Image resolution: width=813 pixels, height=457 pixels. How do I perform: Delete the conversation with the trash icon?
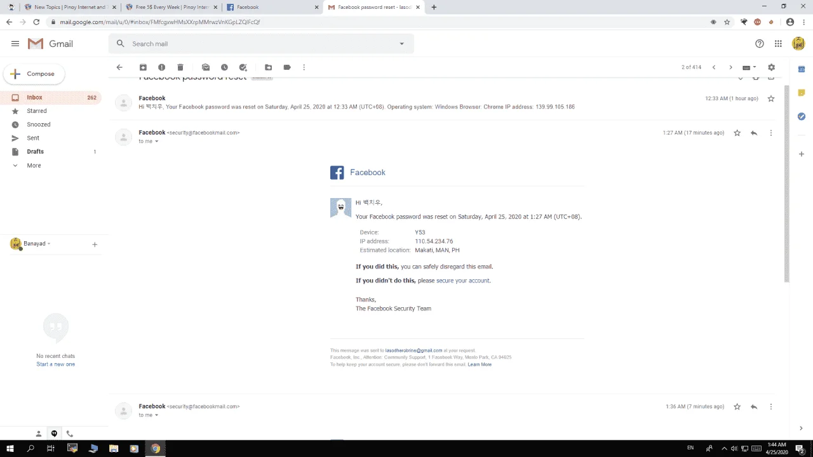tap(180, 67)
